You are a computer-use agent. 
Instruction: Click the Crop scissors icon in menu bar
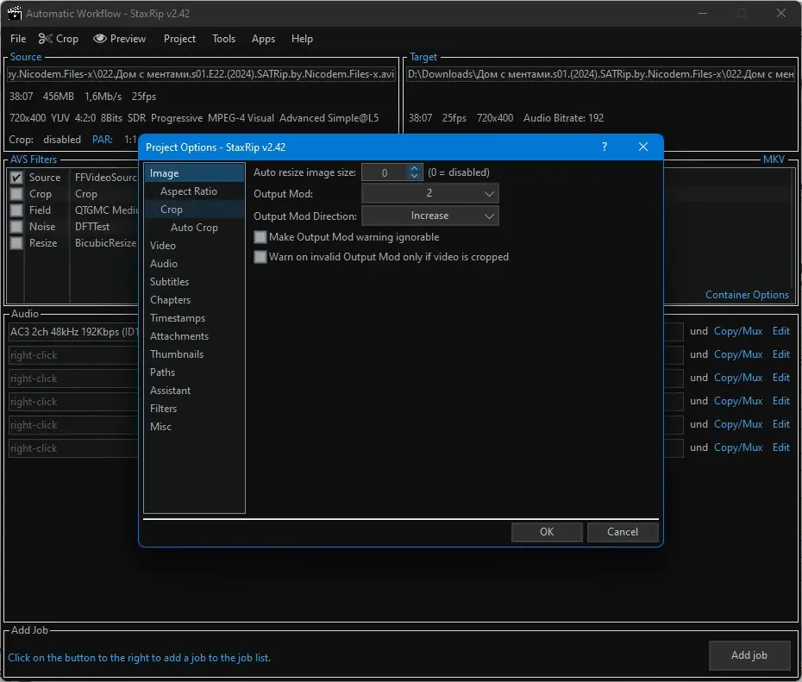pos(44,39)
